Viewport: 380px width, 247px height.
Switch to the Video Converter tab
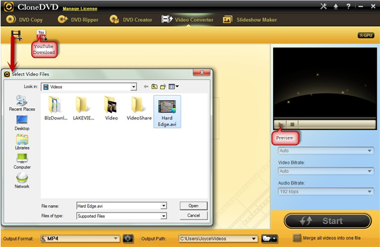[x=187, y=19]
